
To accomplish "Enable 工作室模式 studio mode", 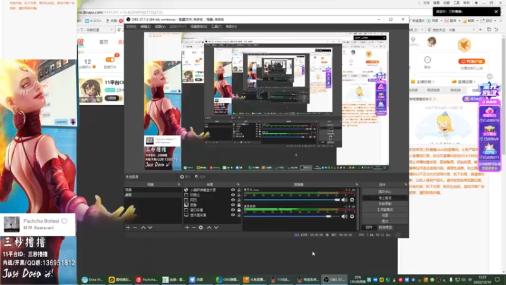I will (x=385, y=210).
